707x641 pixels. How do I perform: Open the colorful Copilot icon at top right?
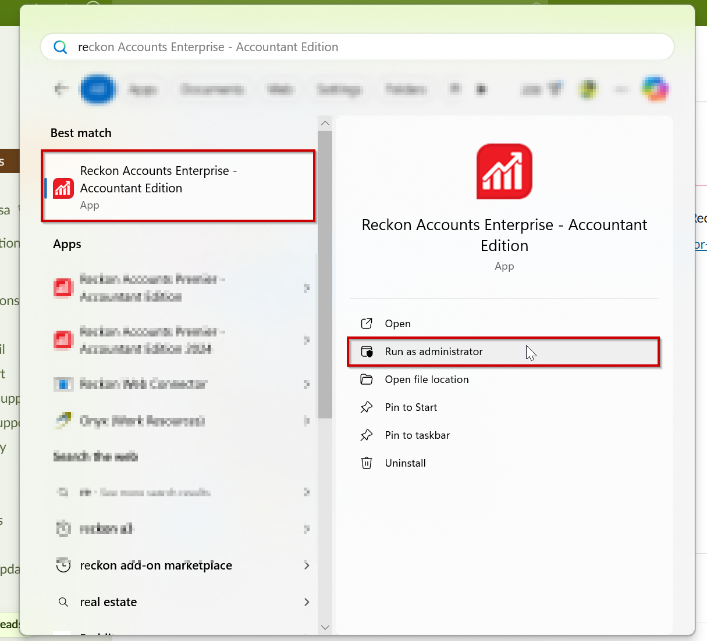click(x=655, y=89)
